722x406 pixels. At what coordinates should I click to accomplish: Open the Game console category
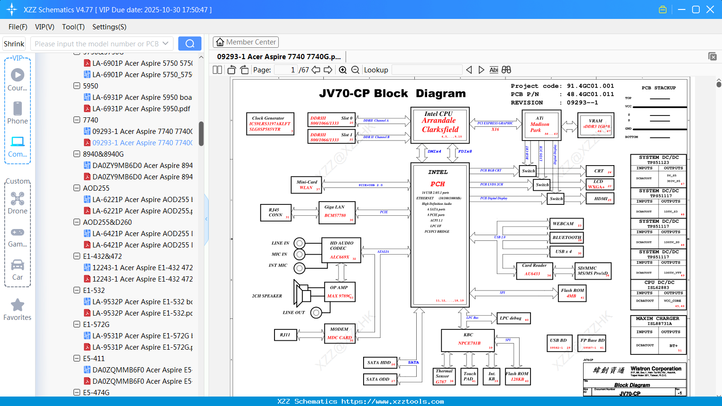(x=18, y=232)
